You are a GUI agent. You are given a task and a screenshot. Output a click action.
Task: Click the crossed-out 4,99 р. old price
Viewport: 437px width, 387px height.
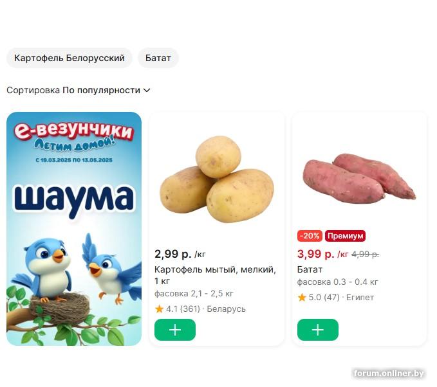(365, 254)
